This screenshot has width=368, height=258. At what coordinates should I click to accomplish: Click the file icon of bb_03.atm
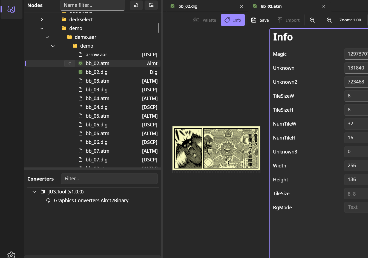click(x=81, y=81)
